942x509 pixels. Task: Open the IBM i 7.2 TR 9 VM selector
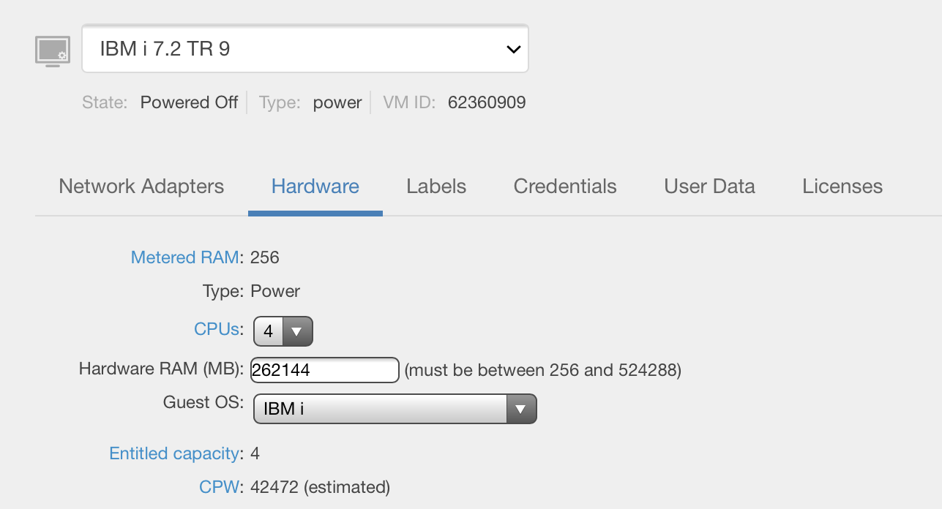305,49
